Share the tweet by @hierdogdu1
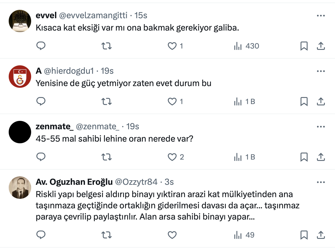 click(320, 102)
